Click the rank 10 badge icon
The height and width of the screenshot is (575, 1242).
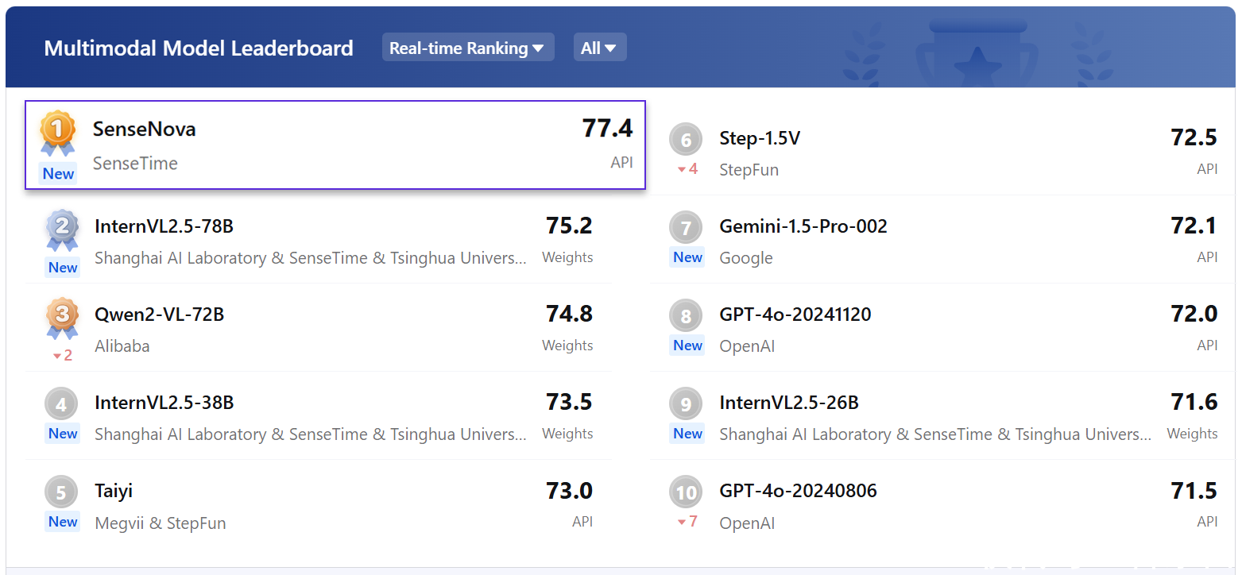pos(687,493)
